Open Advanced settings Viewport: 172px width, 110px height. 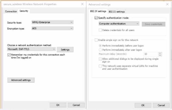(x=21, y=80)
